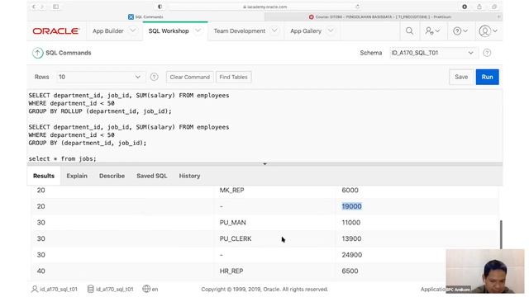Open the search magnifier icon
This screenshot has height=297, width=529.
(x=409, y=31)
